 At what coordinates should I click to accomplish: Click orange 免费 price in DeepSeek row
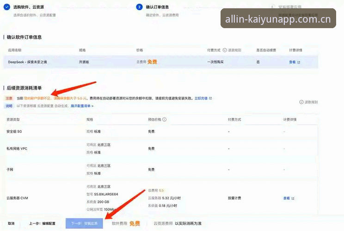point(152,62)
